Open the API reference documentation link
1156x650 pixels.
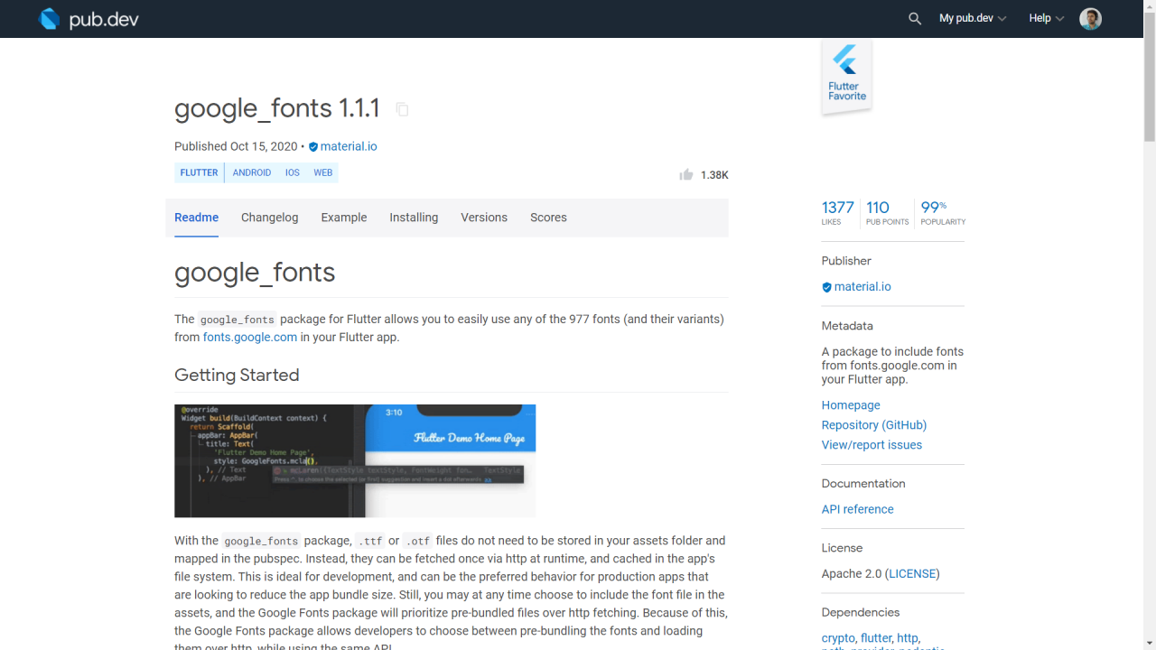857,508
